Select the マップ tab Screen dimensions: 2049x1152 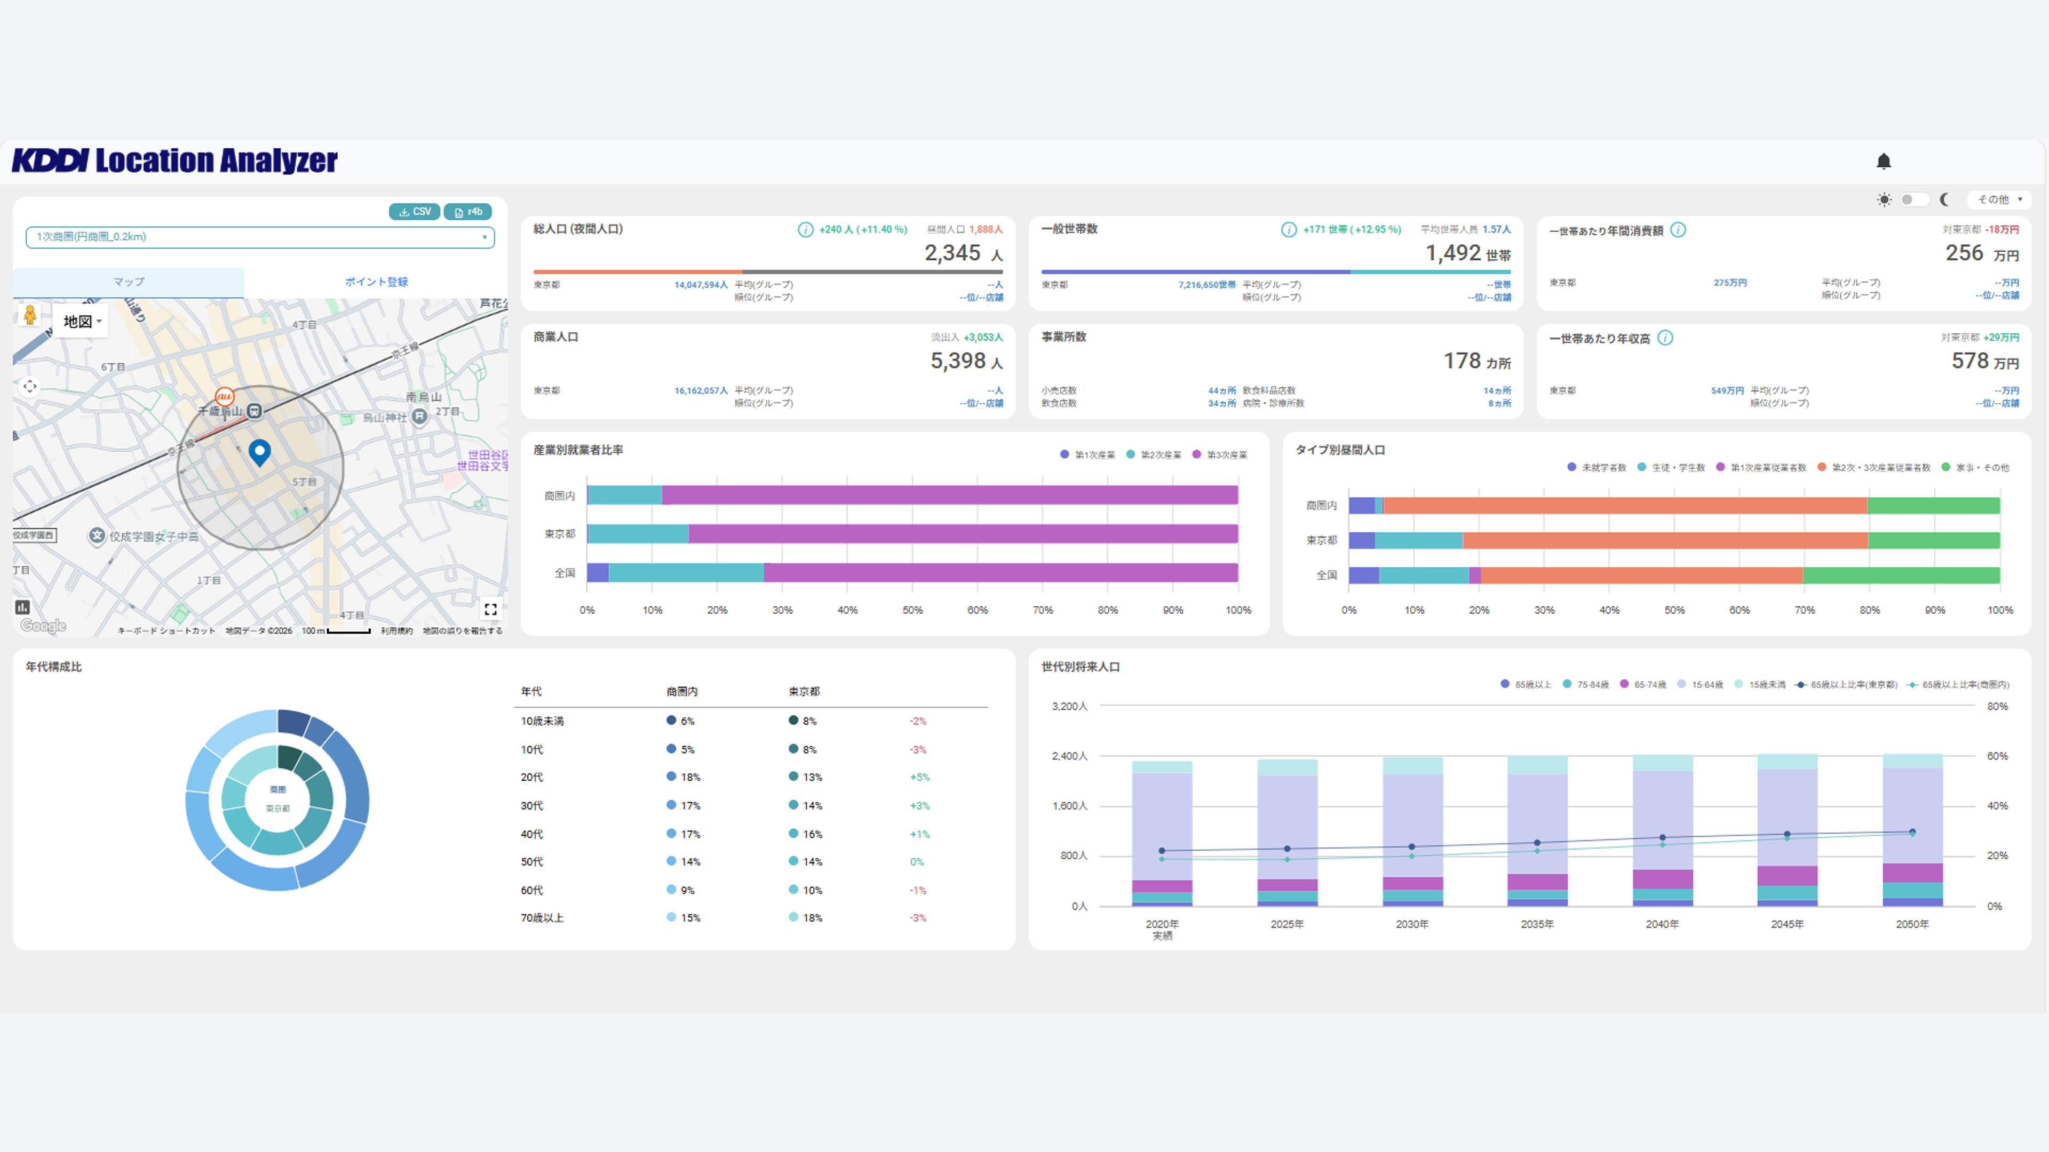[129, 282]
